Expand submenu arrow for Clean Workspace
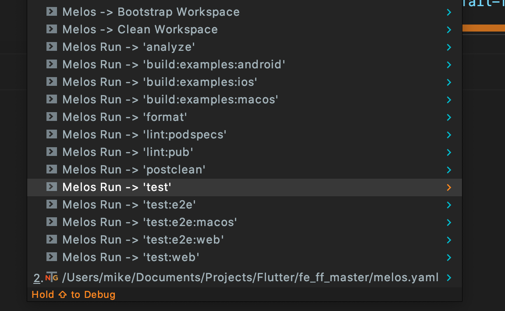Viewport: 505px width, 311px height. (x=449, y=30)
